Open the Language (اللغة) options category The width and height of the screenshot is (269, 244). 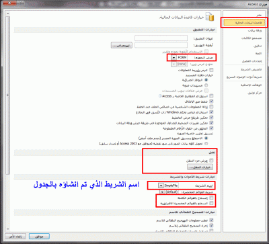tap(258, 54)
